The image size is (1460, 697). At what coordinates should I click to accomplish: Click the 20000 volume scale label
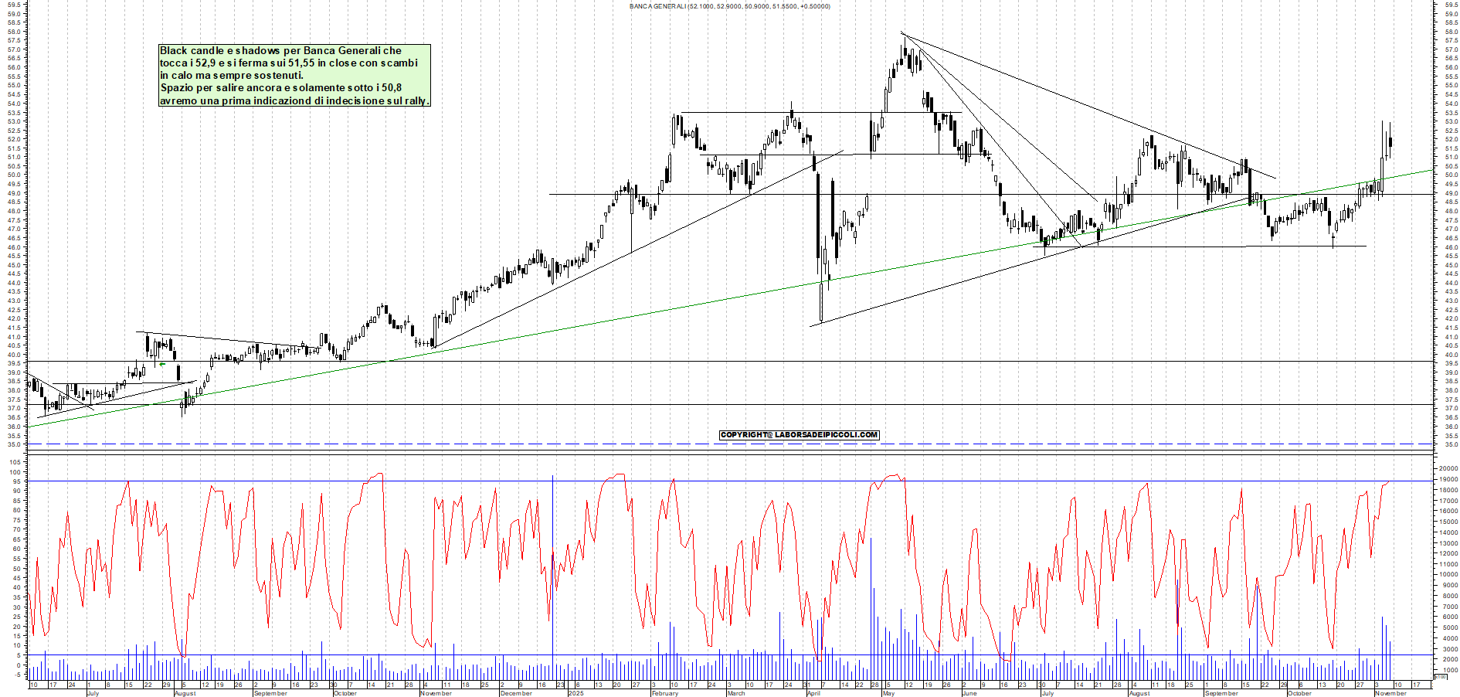(x=1447, y=469)
